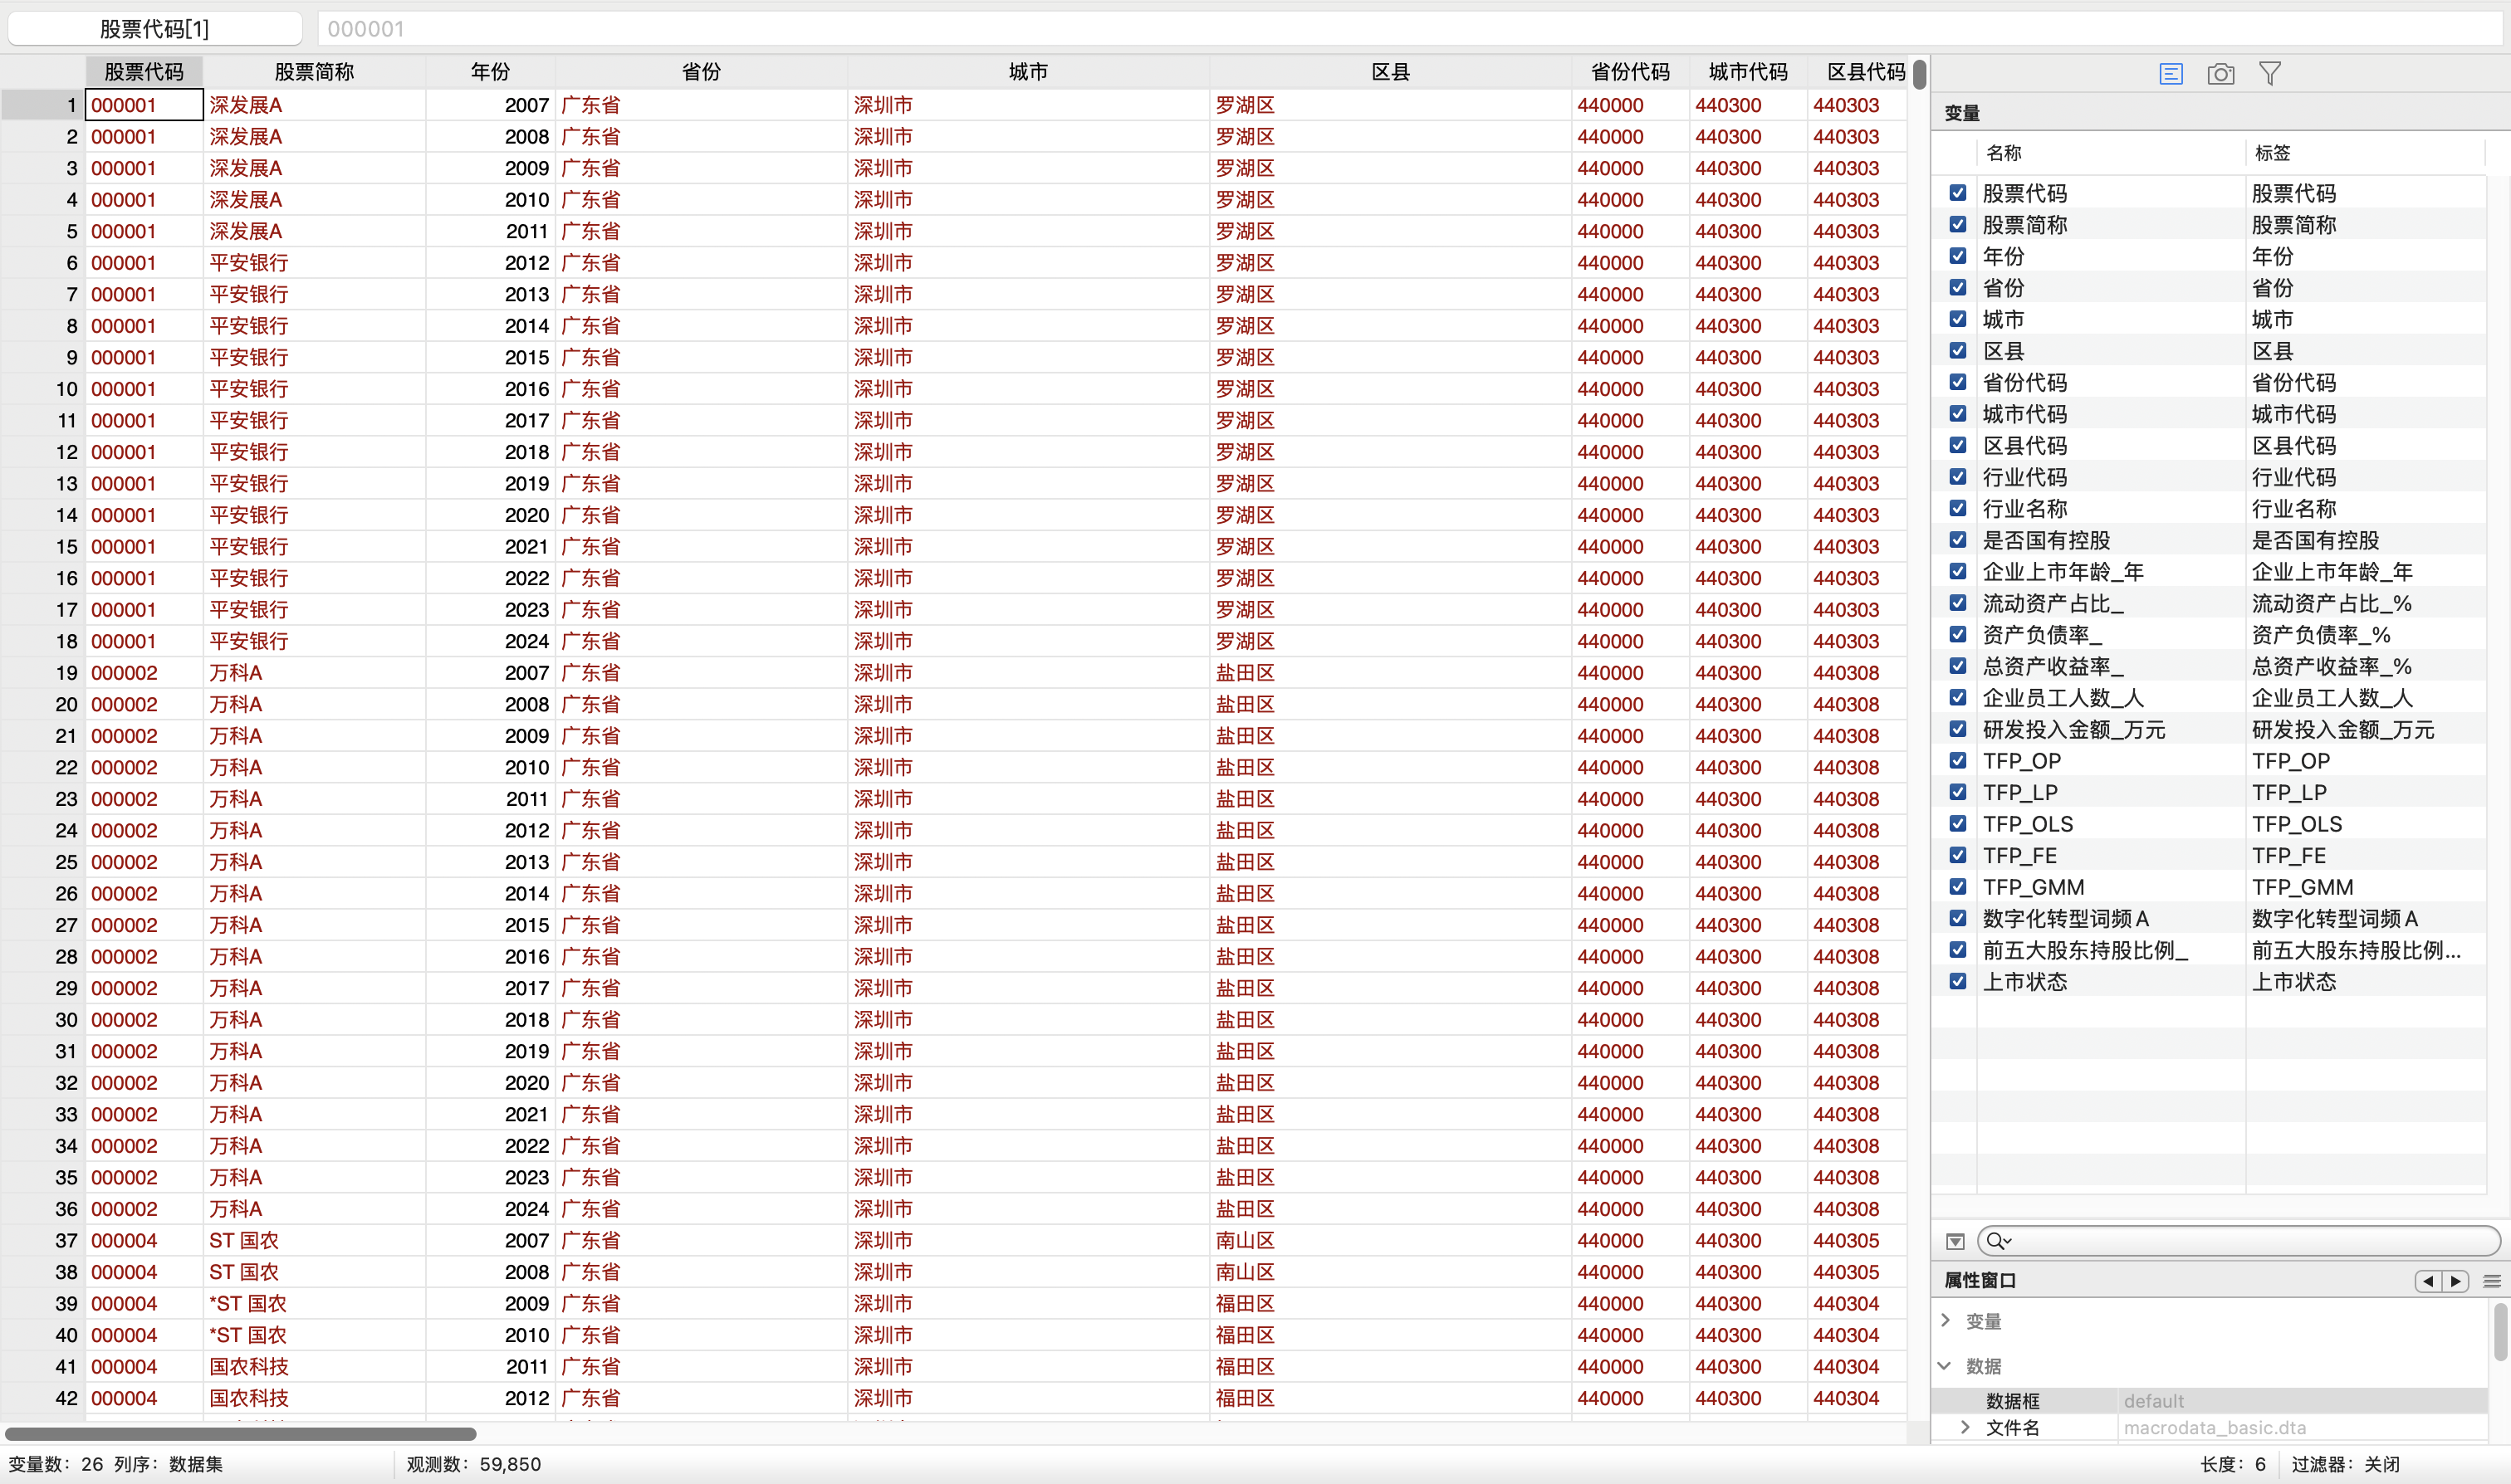Click the camera snapshots icon

tap(2220, 74)
